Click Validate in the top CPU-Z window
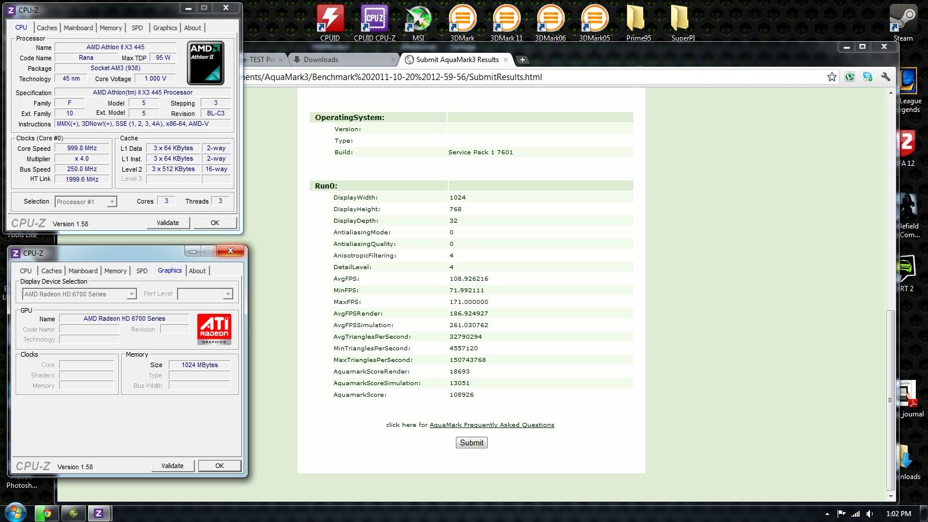This screenshot has width=928, height=522. [168, 223]
